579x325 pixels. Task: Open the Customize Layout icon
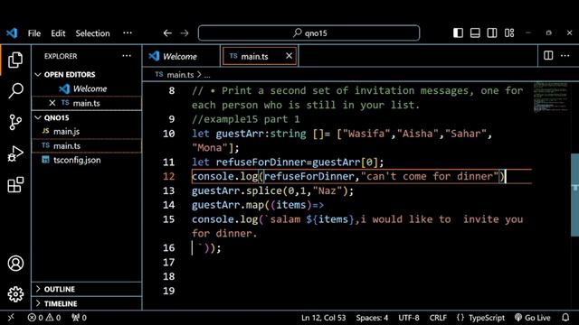tap(509, 33)
